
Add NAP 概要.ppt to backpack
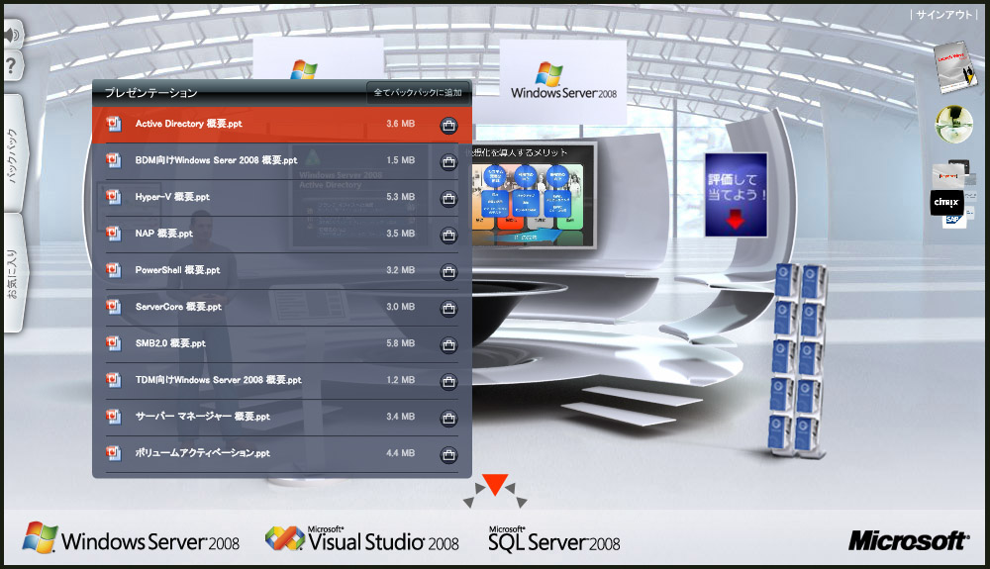(448, 235)
